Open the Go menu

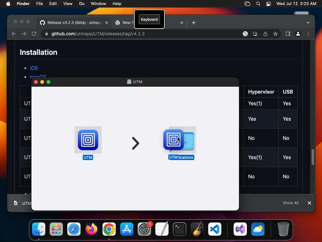click(82, 3)
